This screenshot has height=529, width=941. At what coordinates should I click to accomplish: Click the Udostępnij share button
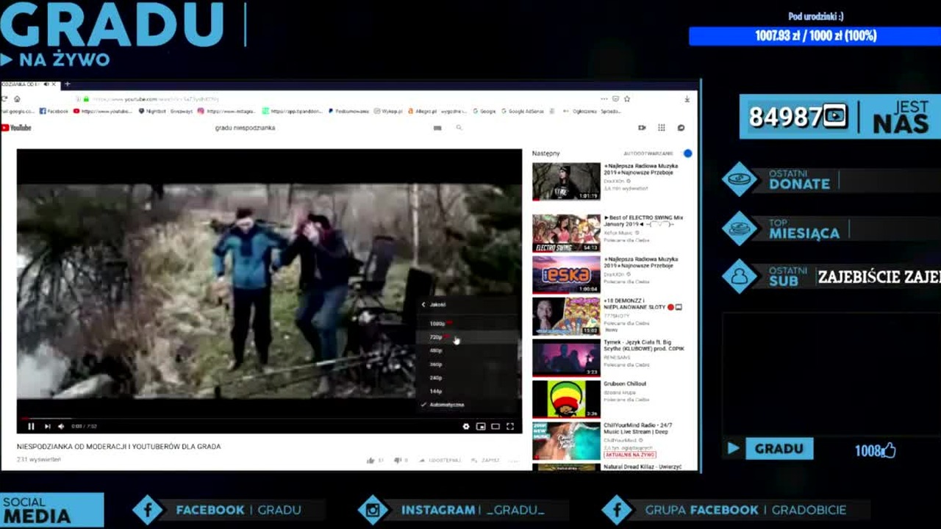click(x=440, y=461)
